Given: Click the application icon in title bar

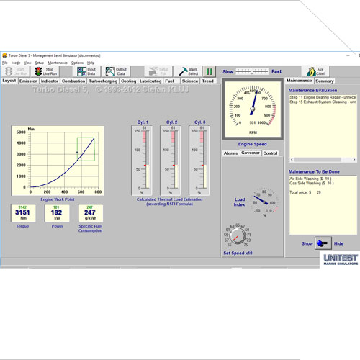Looking at the screenshot, I should (x=4, y=55).
